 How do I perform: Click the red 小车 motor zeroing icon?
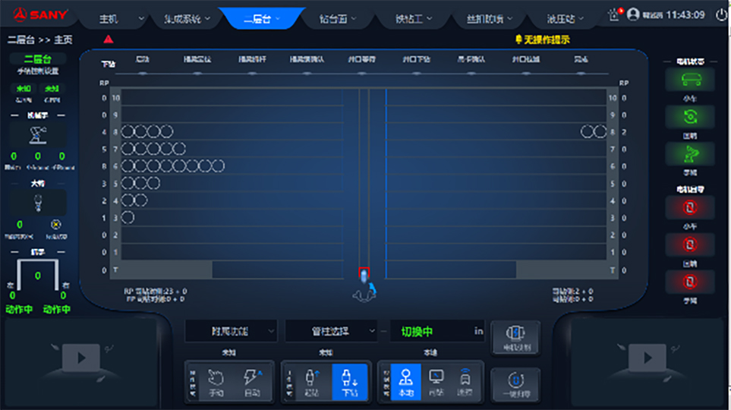[x=690, y=207]
